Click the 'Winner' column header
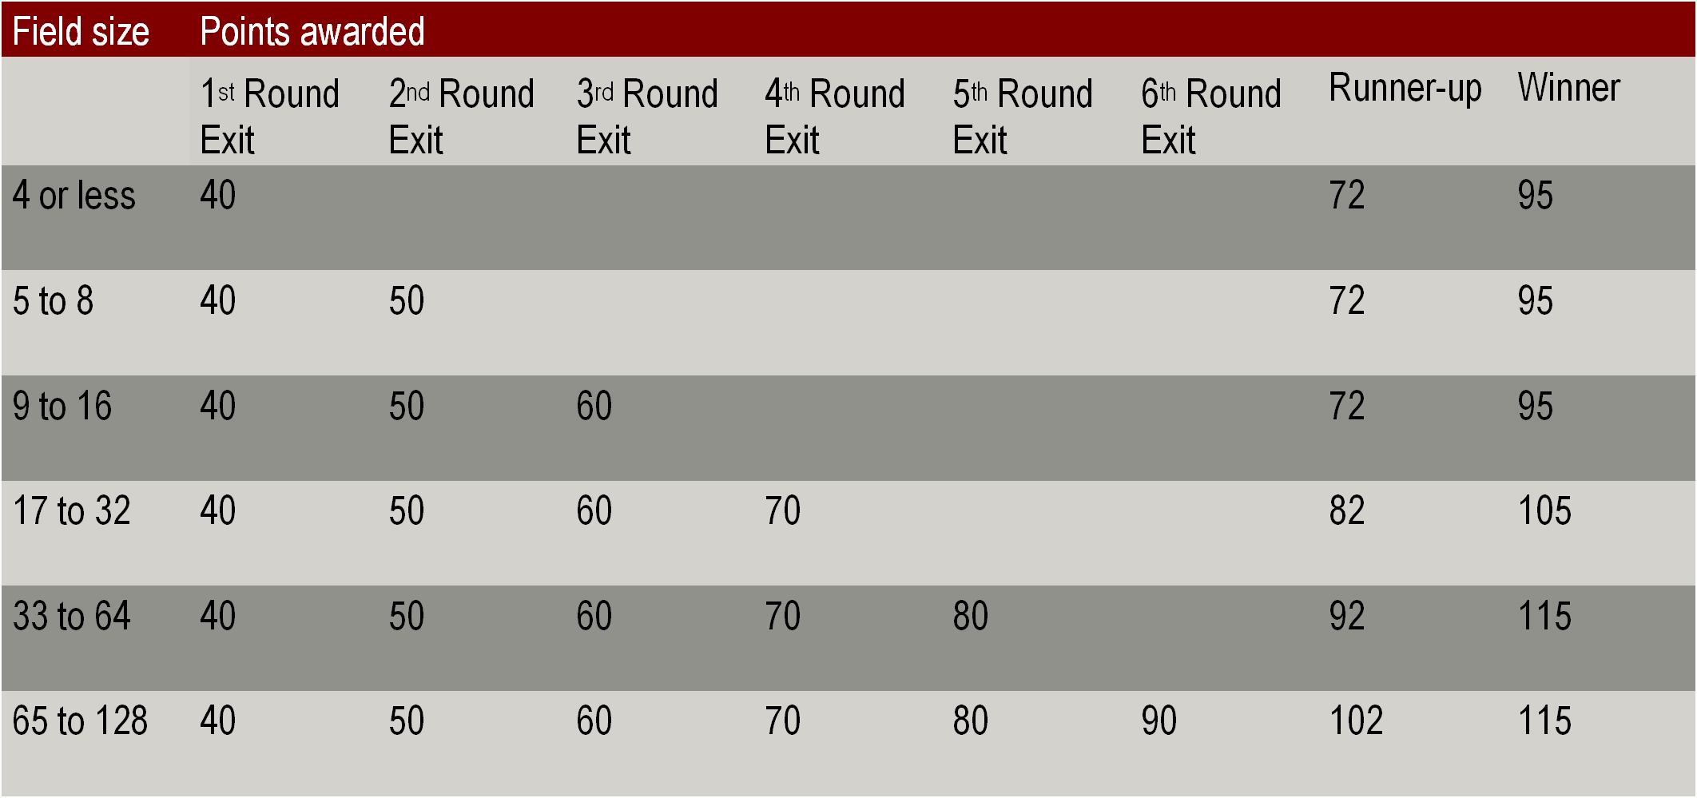Image resolution: width=1697 pixels, height=798 pixels. (x=1568, y=88)
